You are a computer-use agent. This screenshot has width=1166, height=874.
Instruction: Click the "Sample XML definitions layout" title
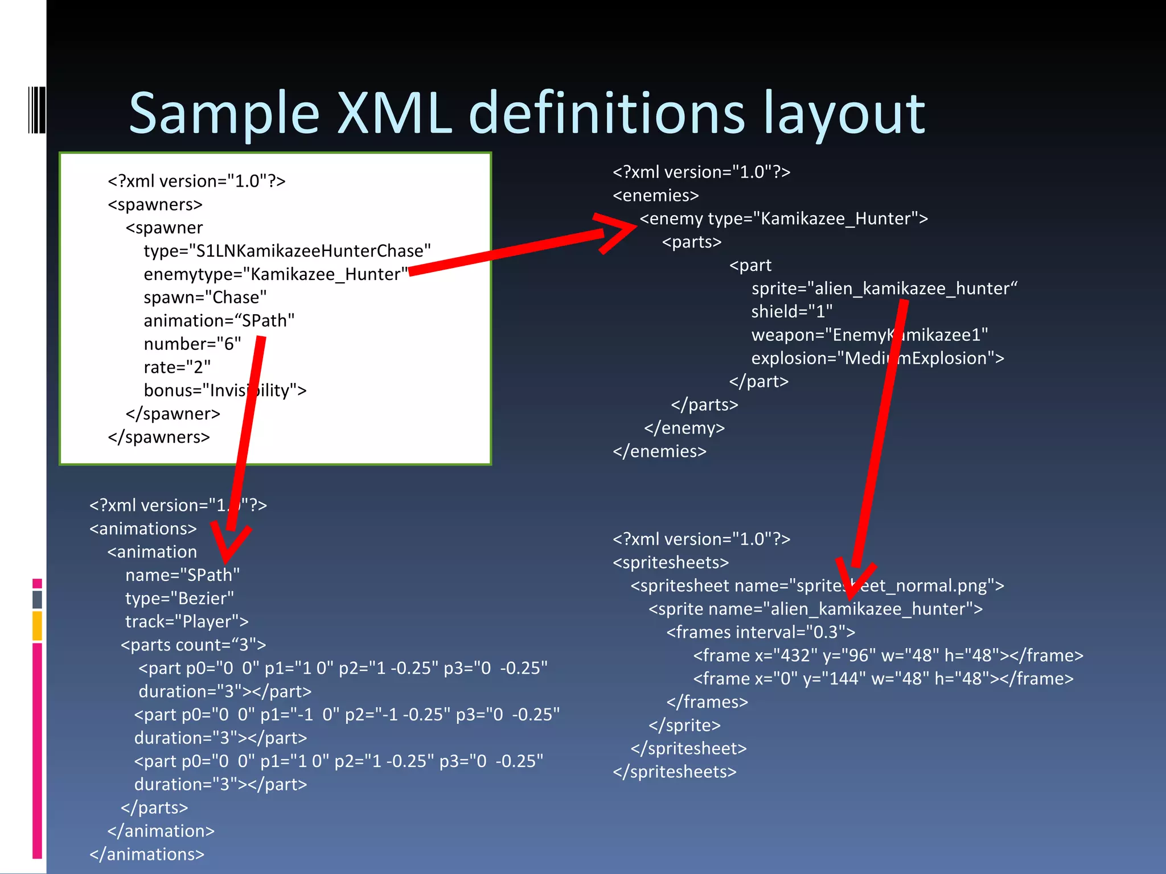click(527, 114)
